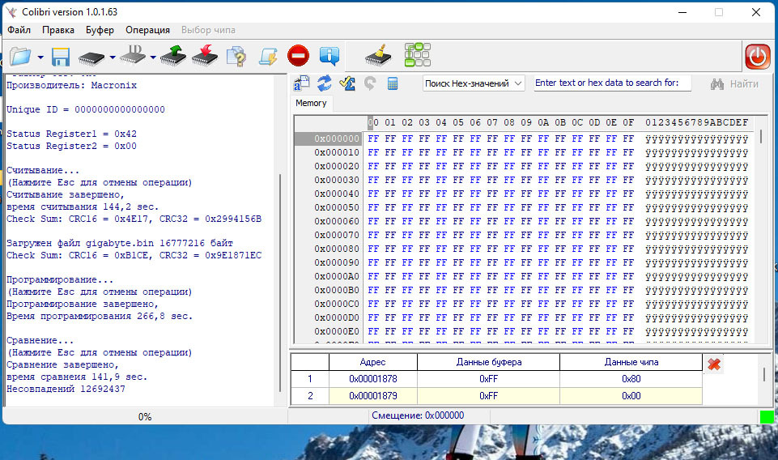Click column header 0F in hex view

[x=628, y=122]
